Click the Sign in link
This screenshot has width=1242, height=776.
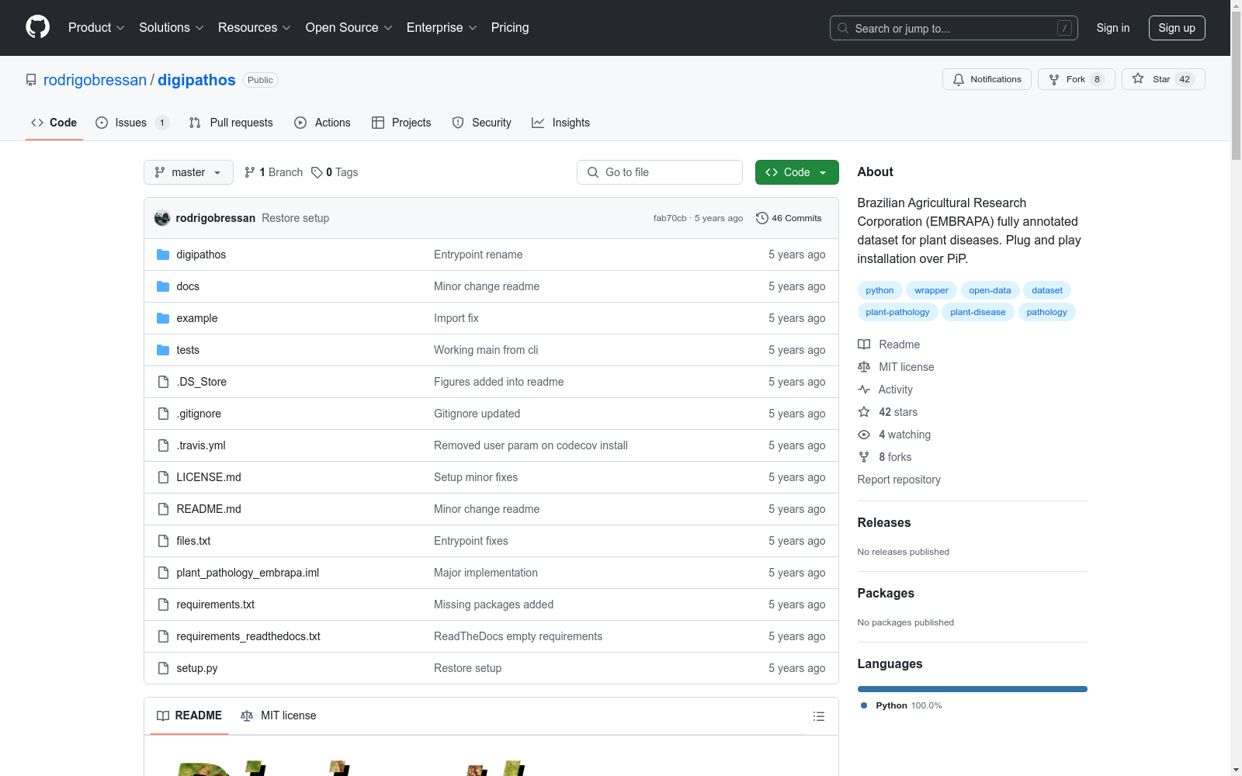coord(1113,28)
